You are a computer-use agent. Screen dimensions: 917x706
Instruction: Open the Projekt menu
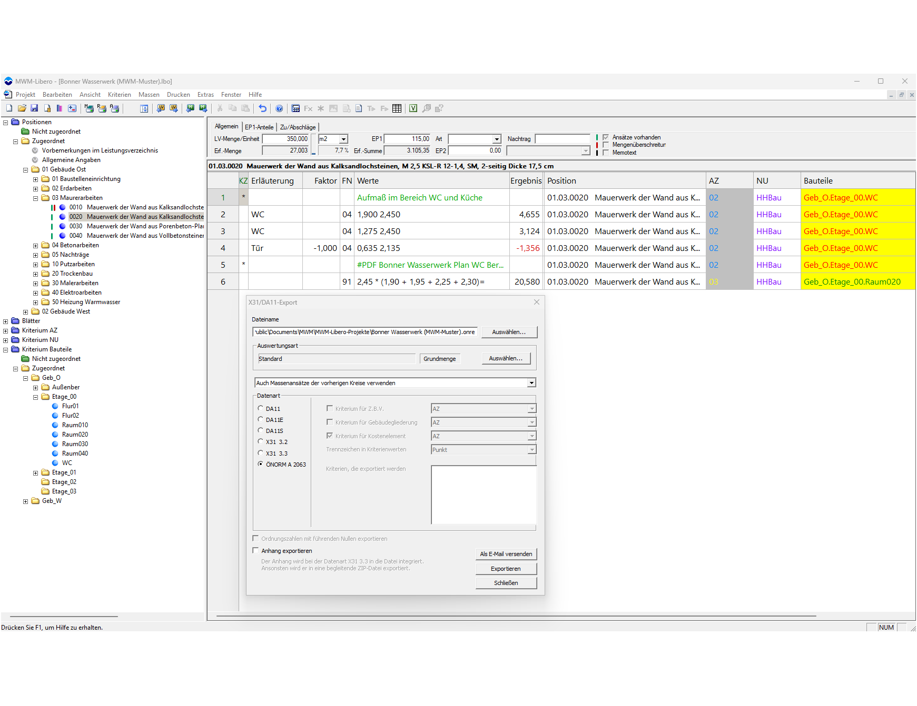coord(25,95)
